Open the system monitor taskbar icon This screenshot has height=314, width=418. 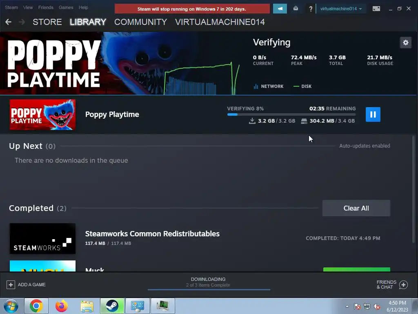[163, 306]
